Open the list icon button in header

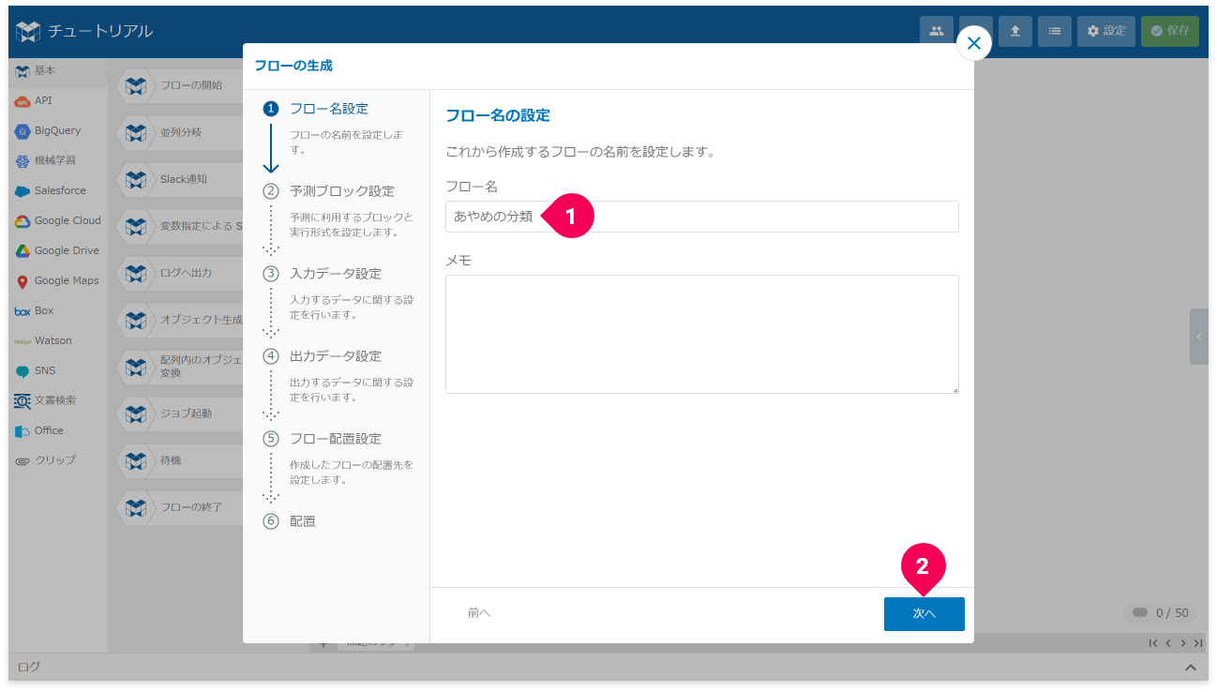pos(1054,31)
